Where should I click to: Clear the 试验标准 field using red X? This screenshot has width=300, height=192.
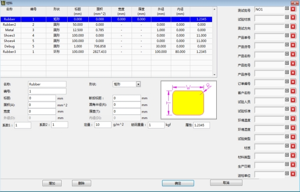coord(293,111)
